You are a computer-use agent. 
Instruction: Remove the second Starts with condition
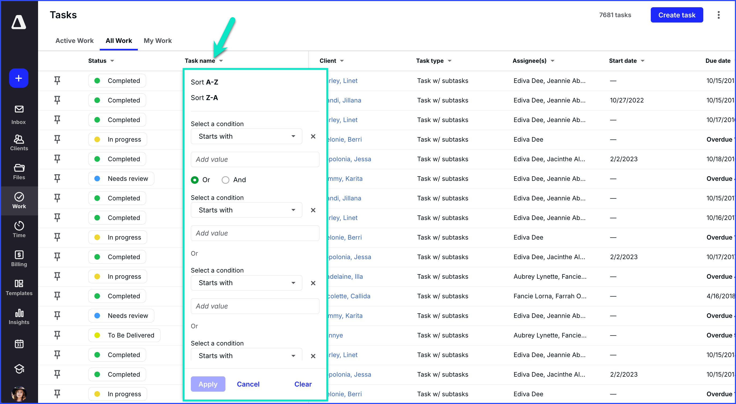click(313, 210)
